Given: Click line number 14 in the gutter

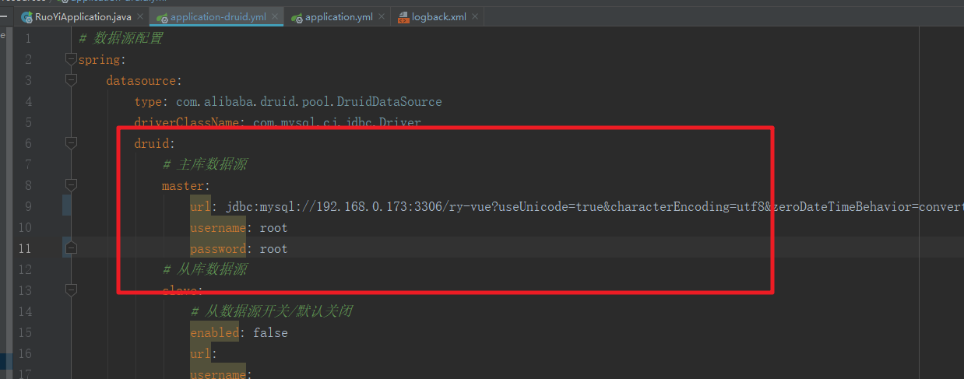Looking at the screenshot, I should point(25,311).
